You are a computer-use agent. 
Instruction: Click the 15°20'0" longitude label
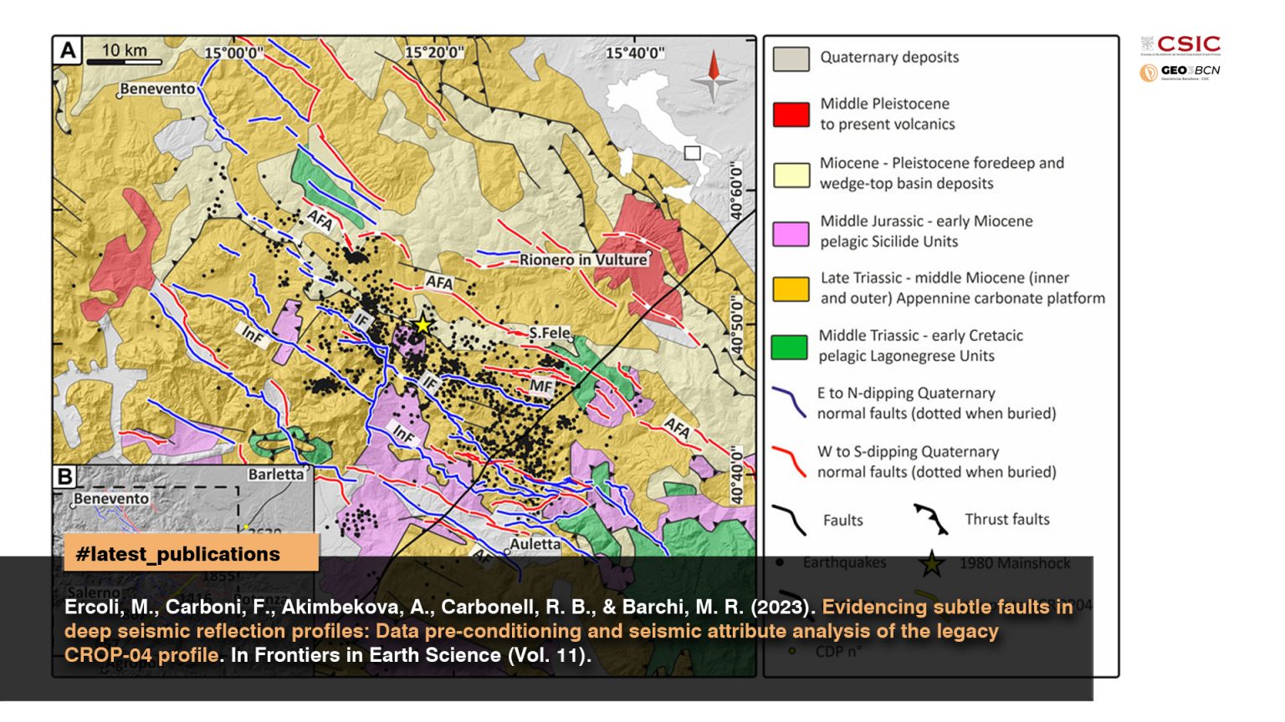click(434, 53)
